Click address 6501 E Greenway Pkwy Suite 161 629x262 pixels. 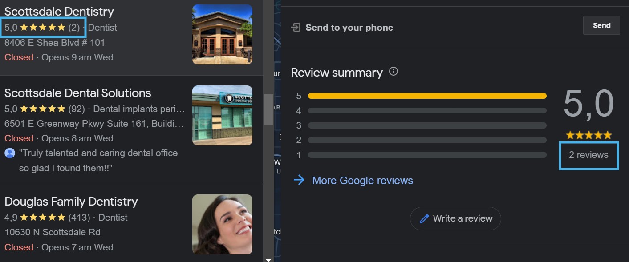(94, 124)
